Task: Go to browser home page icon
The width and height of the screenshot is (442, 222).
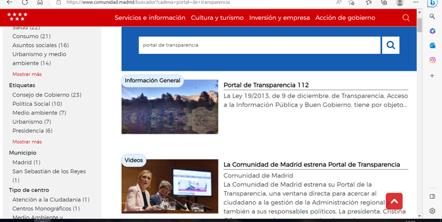Action: [40, 2]
